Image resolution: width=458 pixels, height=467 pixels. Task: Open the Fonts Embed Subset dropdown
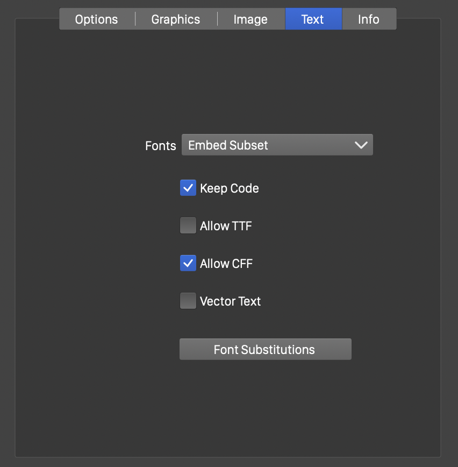[277, 145]
